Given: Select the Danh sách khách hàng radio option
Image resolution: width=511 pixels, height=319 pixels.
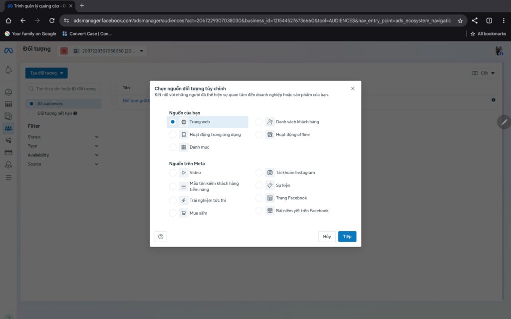Looking at the screenshot, I should pos(259,122).
